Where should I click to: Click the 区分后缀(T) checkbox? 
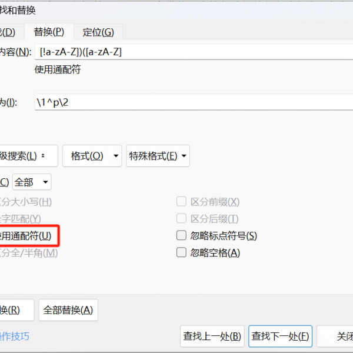[x=182, y=219]
